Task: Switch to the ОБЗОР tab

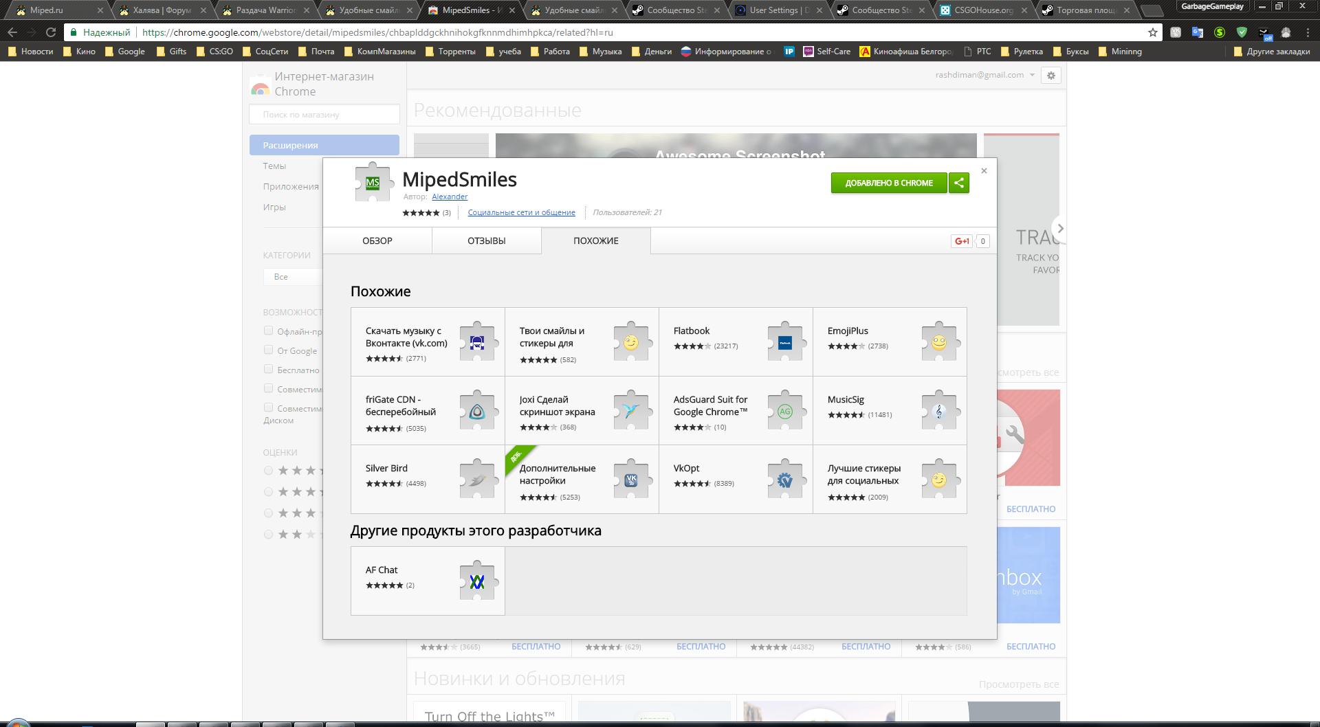Action: (377, 241)
